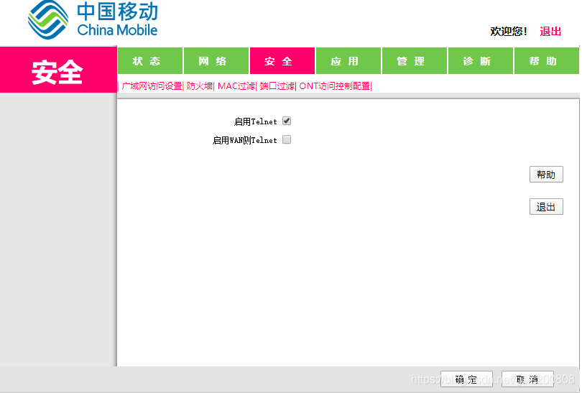Image resolution: width=582 pixels, height=393 pixels.
Task: Click the China Mobile logo
Action: point(93,19)
